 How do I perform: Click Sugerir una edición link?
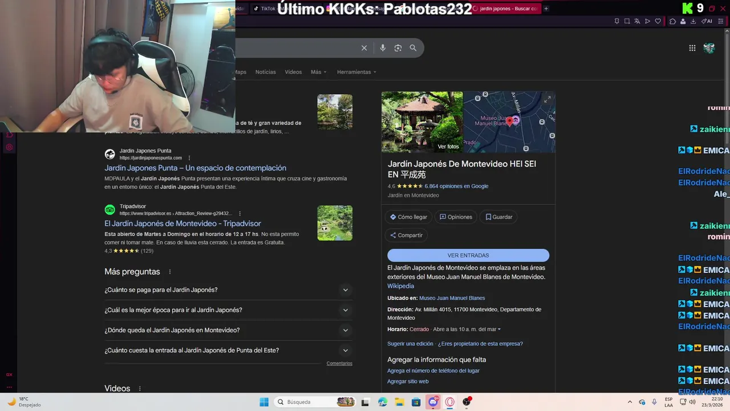(410, 344)
